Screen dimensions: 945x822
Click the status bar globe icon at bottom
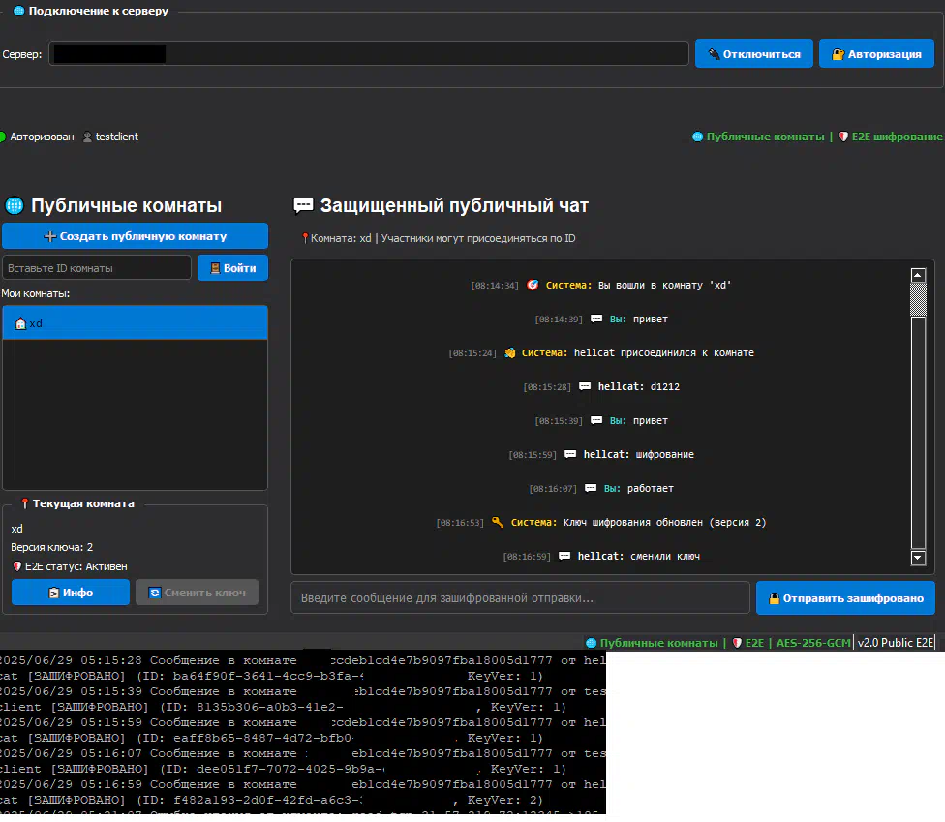[x=592, y=643]
